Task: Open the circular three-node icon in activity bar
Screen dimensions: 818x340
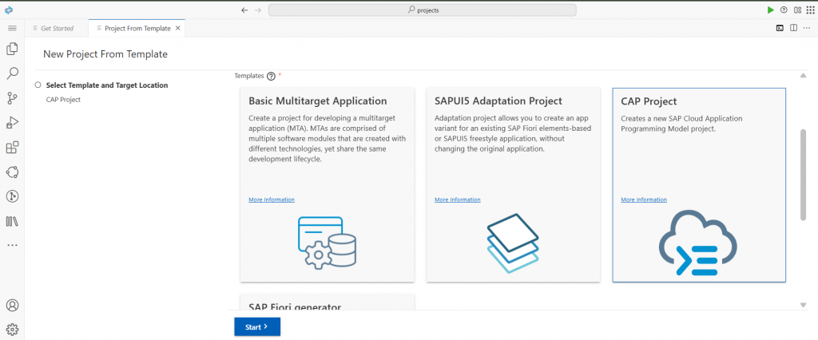Action: pyautogui.click(x=12, y=172)
